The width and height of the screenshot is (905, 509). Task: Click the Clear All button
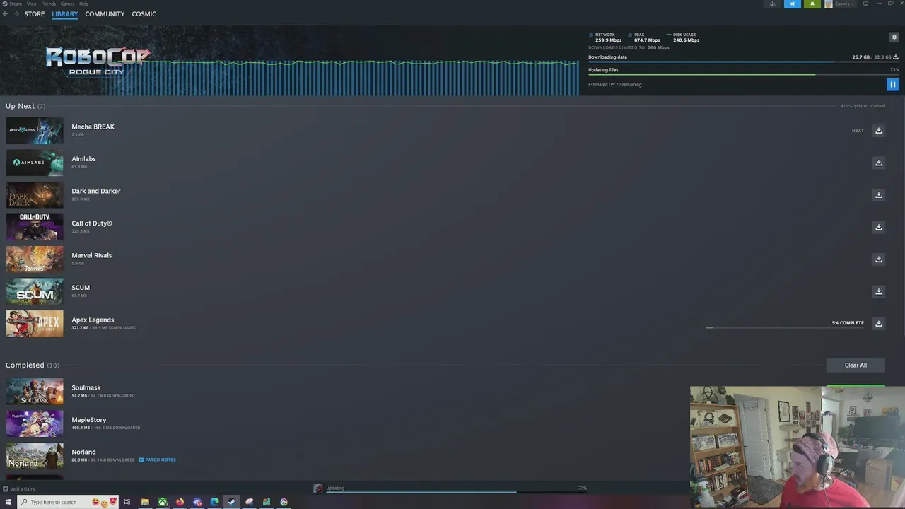[856, 365]
